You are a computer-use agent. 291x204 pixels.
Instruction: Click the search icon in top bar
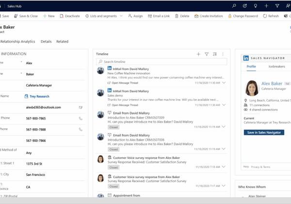(234, 6)
